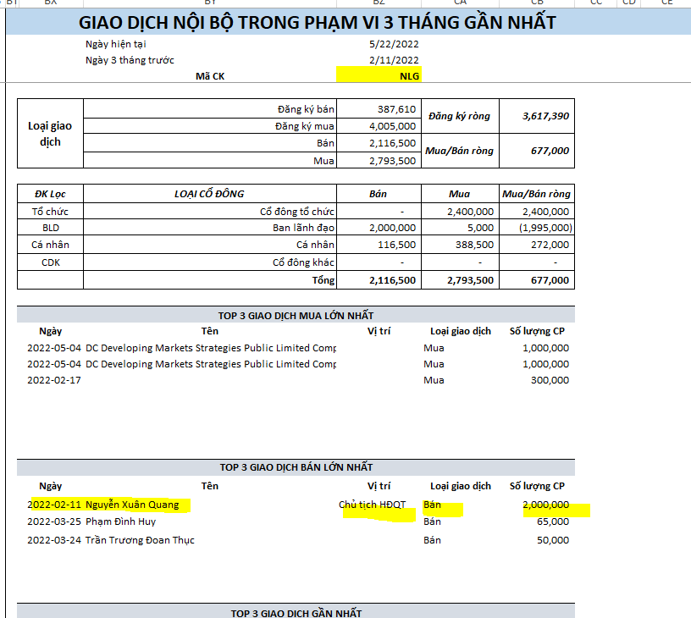Select the BLD filter cell
Image resolution: width=691 pixels, height=618 pixels.
(50, 228)
